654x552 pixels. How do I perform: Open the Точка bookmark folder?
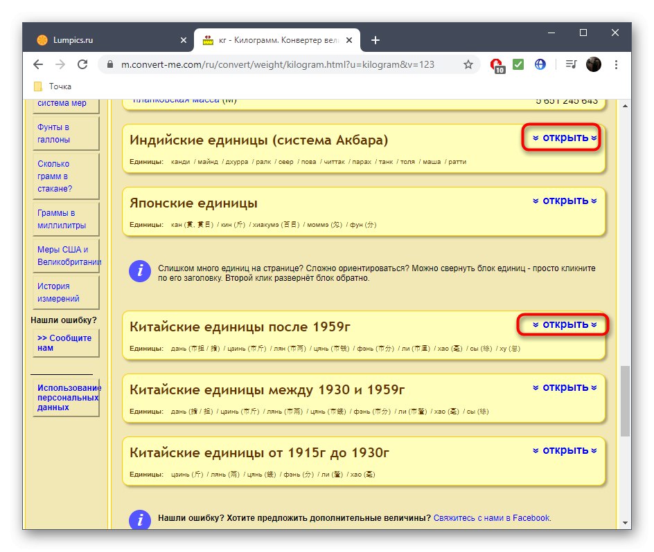pyautogui.click(x=53, y=86)
